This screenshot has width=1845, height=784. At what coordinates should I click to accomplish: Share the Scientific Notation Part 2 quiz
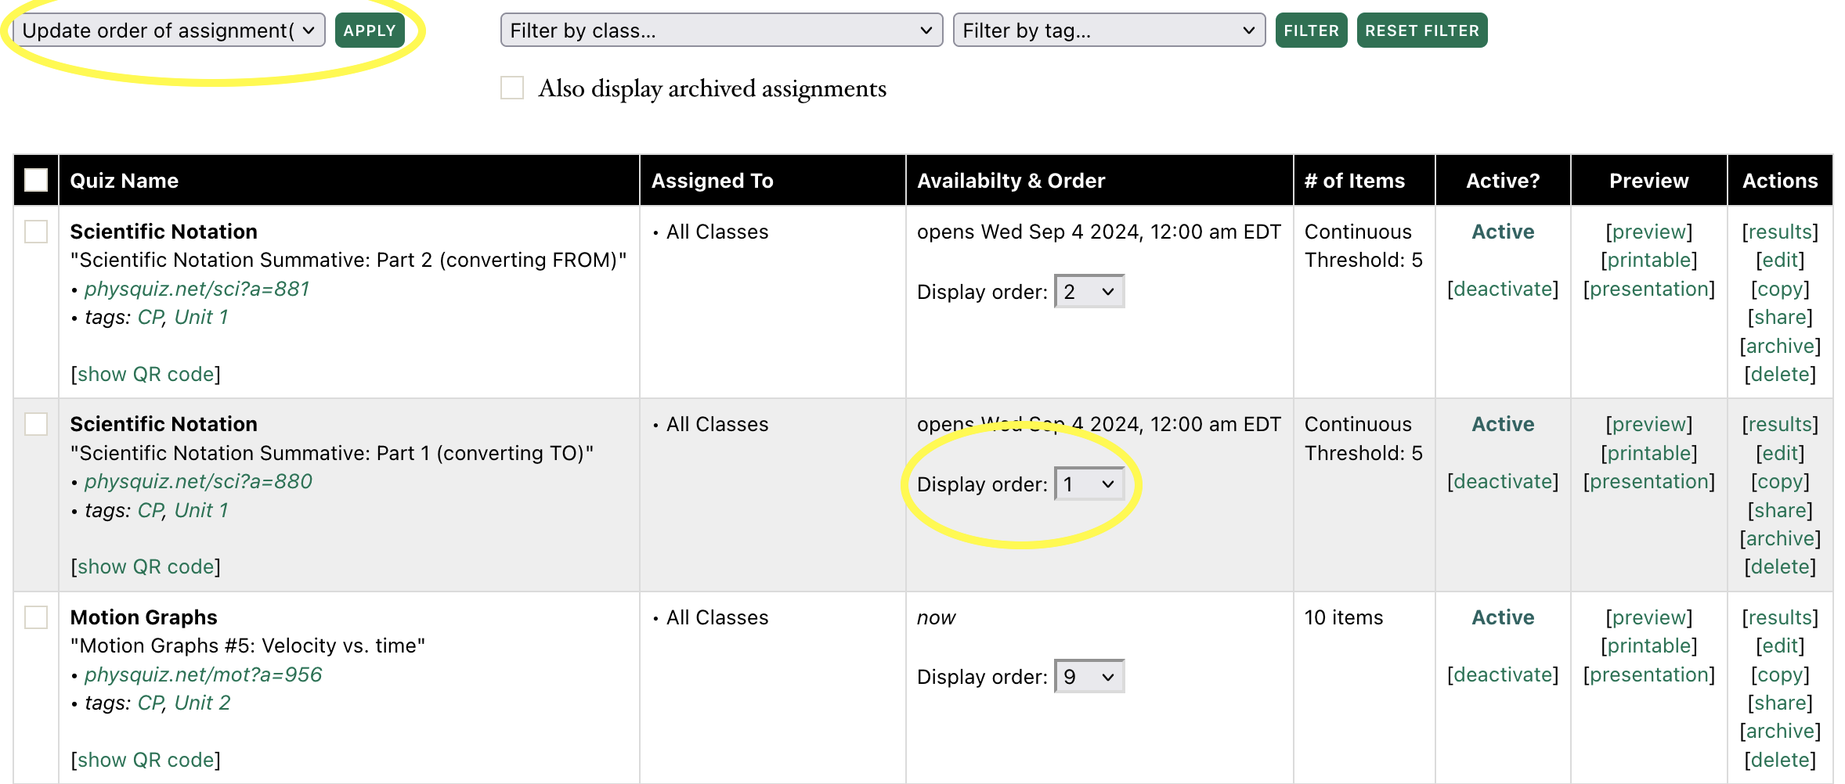click(x=1780, y=317)
